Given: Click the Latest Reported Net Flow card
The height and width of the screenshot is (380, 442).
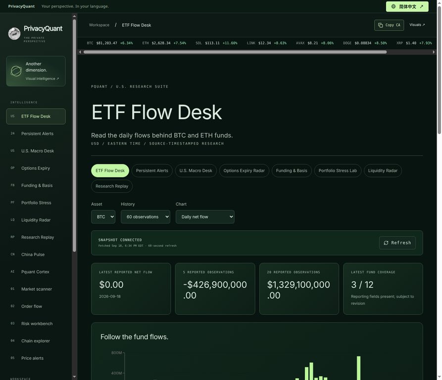Looking at the screenshot, I should pyautogui.click(x=131, y=289).
